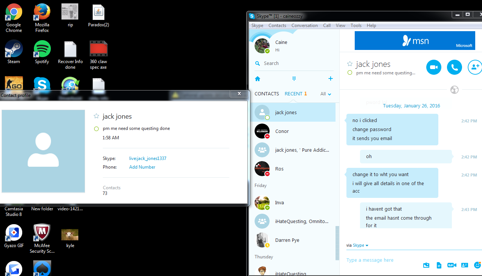Click the Skype search field
Image resolution: width=482 pixels, height=276 pixels.
pyautogui.click(x=294, y=63)
